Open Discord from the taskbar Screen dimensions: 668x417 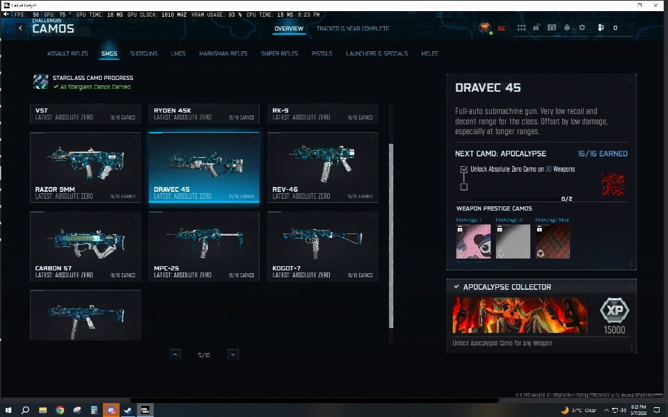tap(111, 410)
